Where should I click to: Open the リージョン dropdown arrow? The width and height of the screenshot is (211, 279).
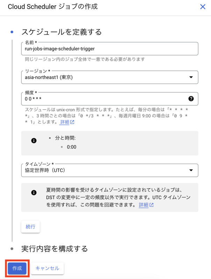pyautogui.click(x=191, y=77)
